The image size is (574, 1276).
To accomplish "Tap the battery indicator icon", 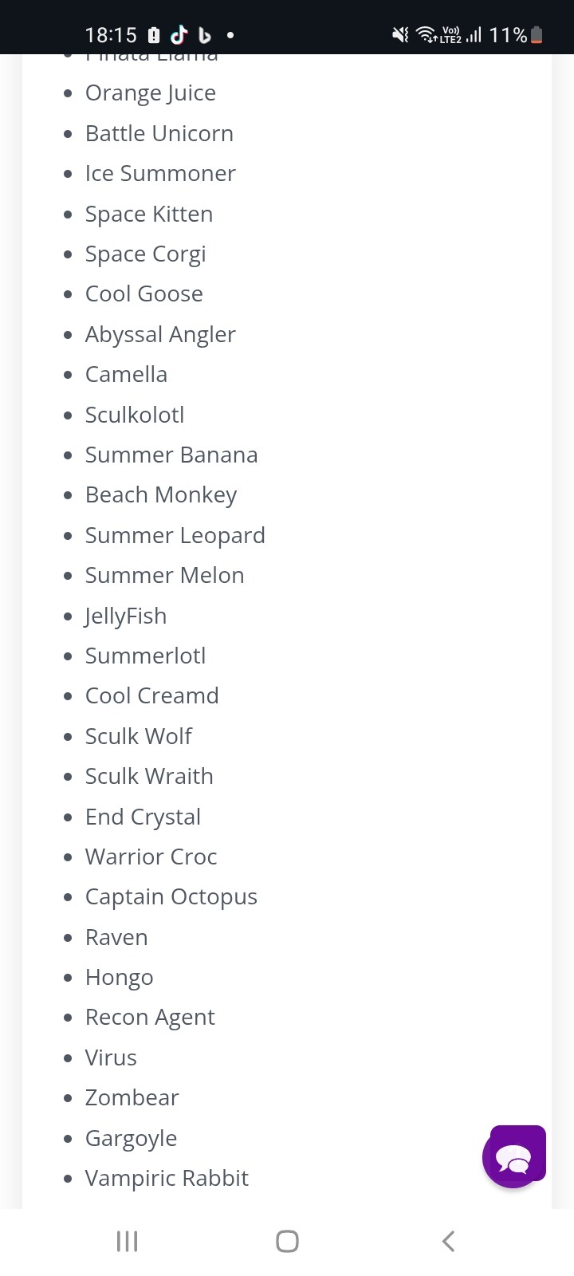I will (x=537, y=34).
